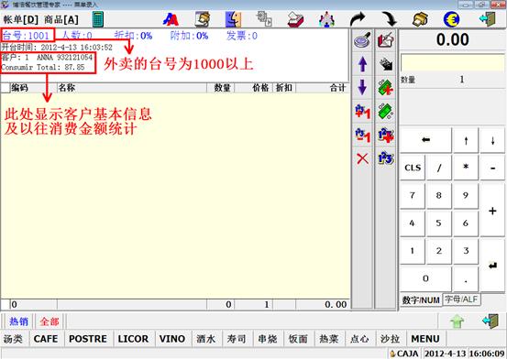Click the CAJA entry in the status bar
Image resolution: width=507 pixels, height=359 pixels.
click(x=404, y=354)
